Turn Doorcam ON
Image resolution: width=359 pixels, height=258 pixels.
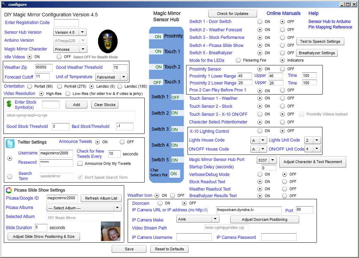(x=160, y=203)
